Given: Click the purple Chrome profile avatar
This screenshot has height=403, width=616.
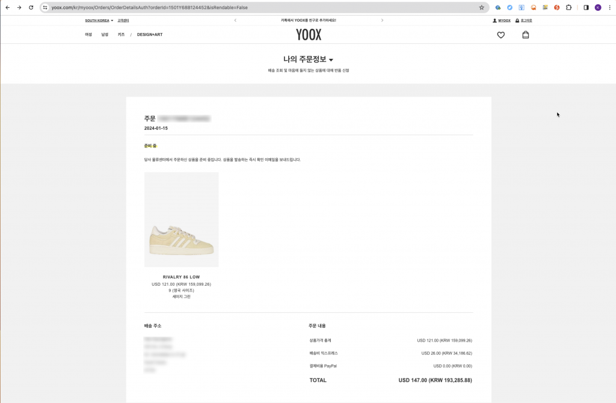Looking at the screenshot, I should (598, 7).
